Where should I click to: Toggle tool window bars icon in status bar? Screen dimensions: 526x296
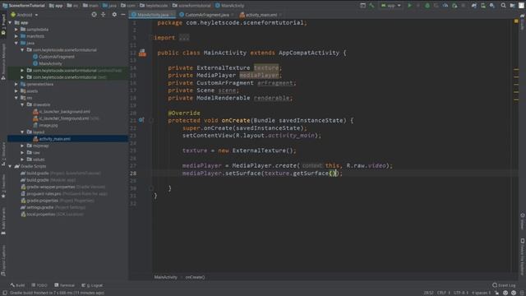pos(5,293)
